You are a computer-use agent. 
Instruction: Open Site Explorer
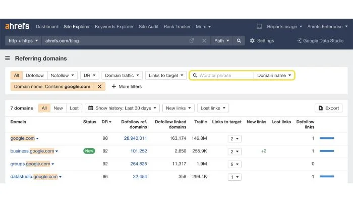click(x=77, y=27)
